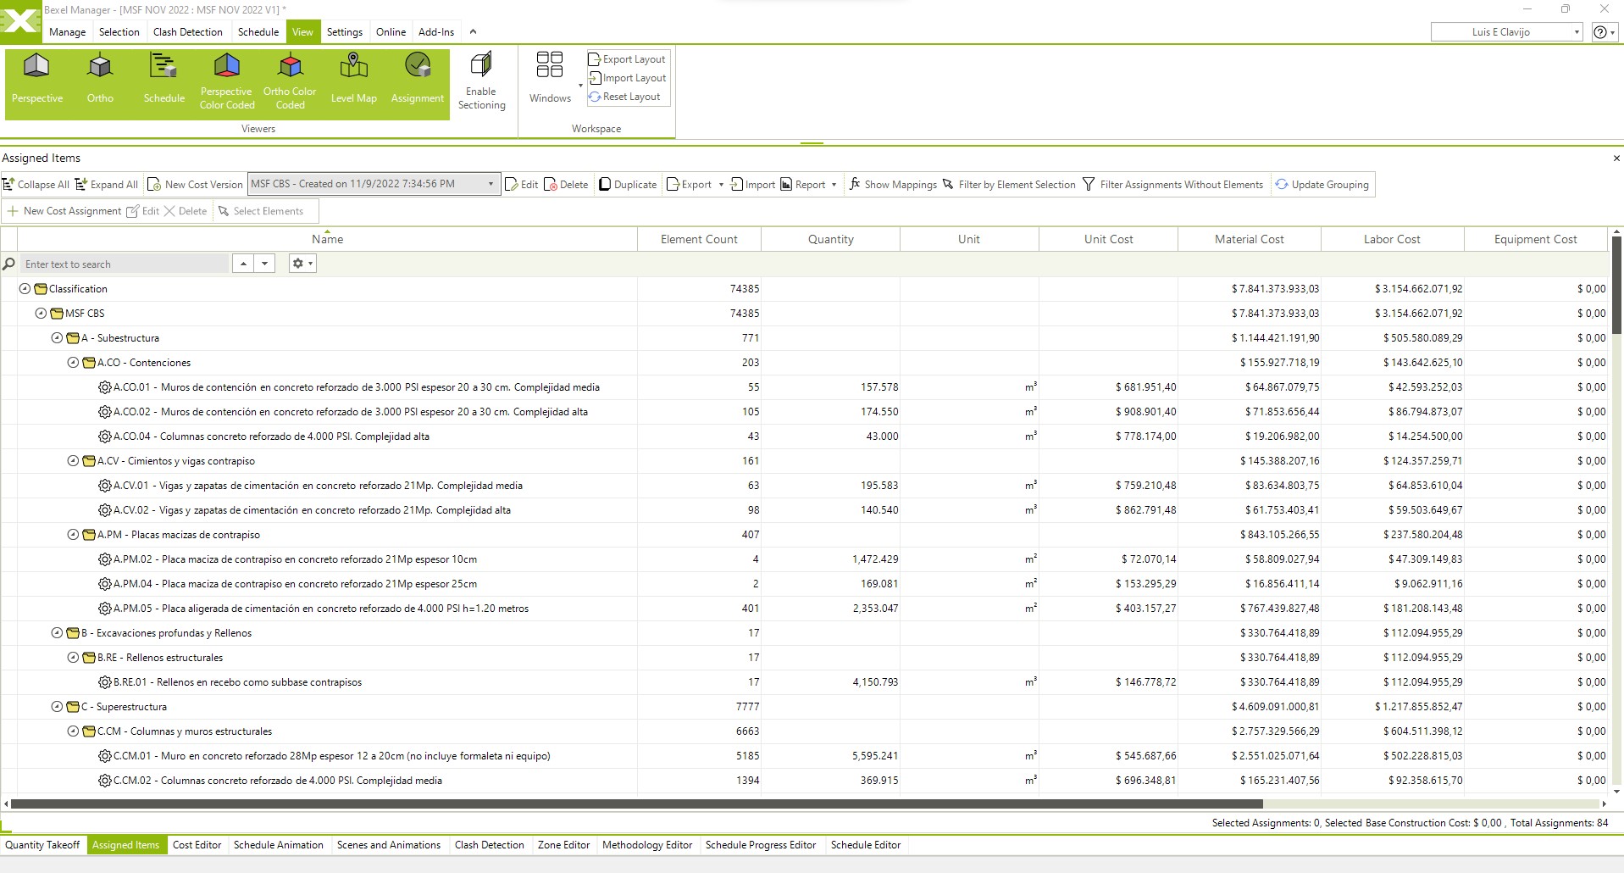The image size is (1624, 873).
Task: Collapse the MSF CBS node
Action: pyautogui.click(x=41, y=314)
